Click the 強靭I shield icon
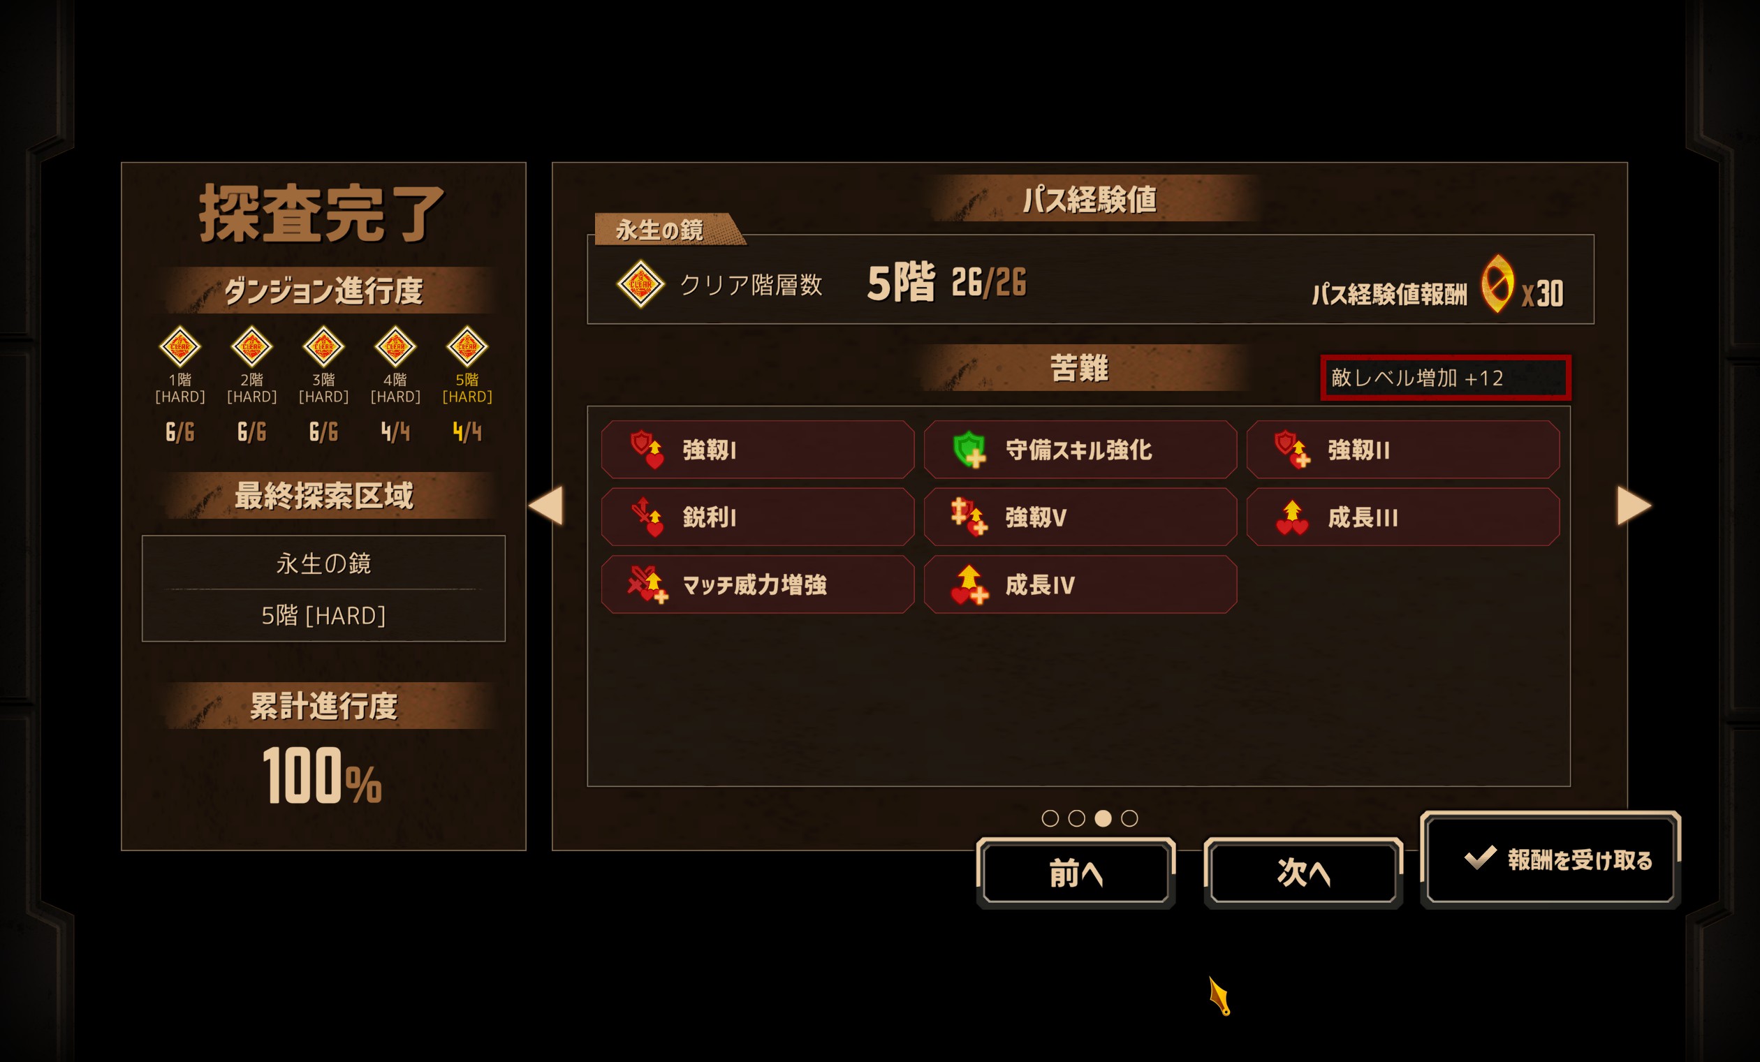The image size is (1760, 1062). tap(647, 449)
